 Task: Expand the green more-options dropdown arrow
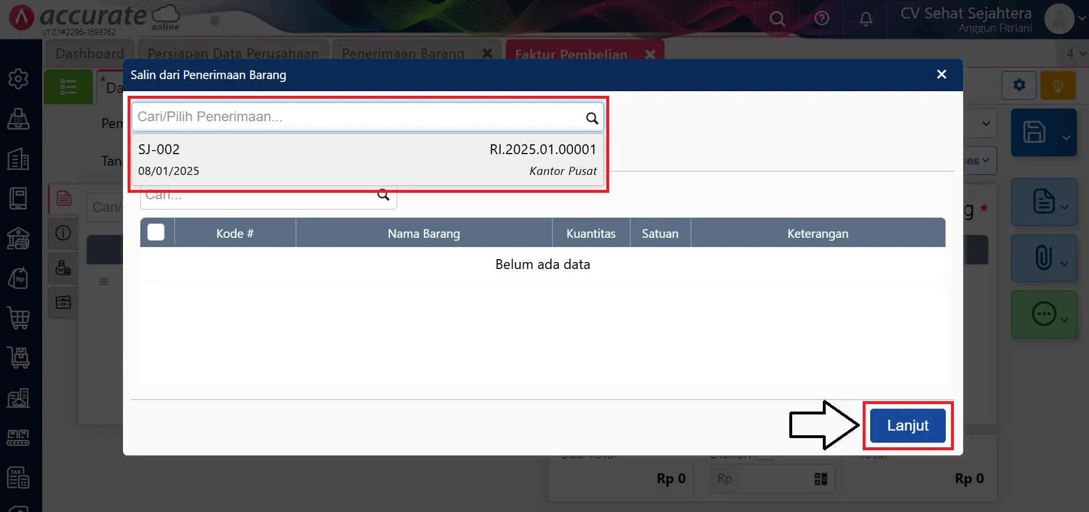tap(1064, 319)
